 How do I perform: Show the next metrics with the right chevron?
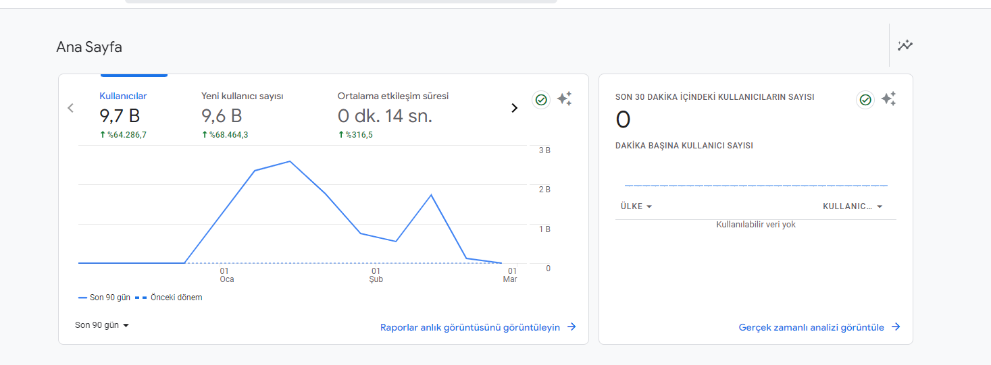(514, 108)
